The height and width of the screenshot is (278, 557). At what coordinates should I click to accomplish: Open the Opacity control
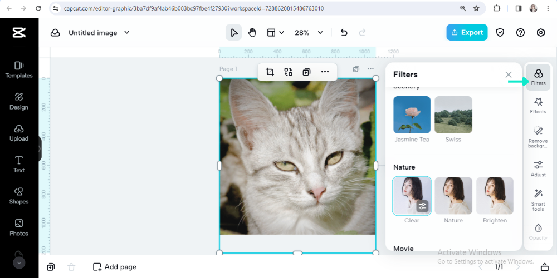538,232
